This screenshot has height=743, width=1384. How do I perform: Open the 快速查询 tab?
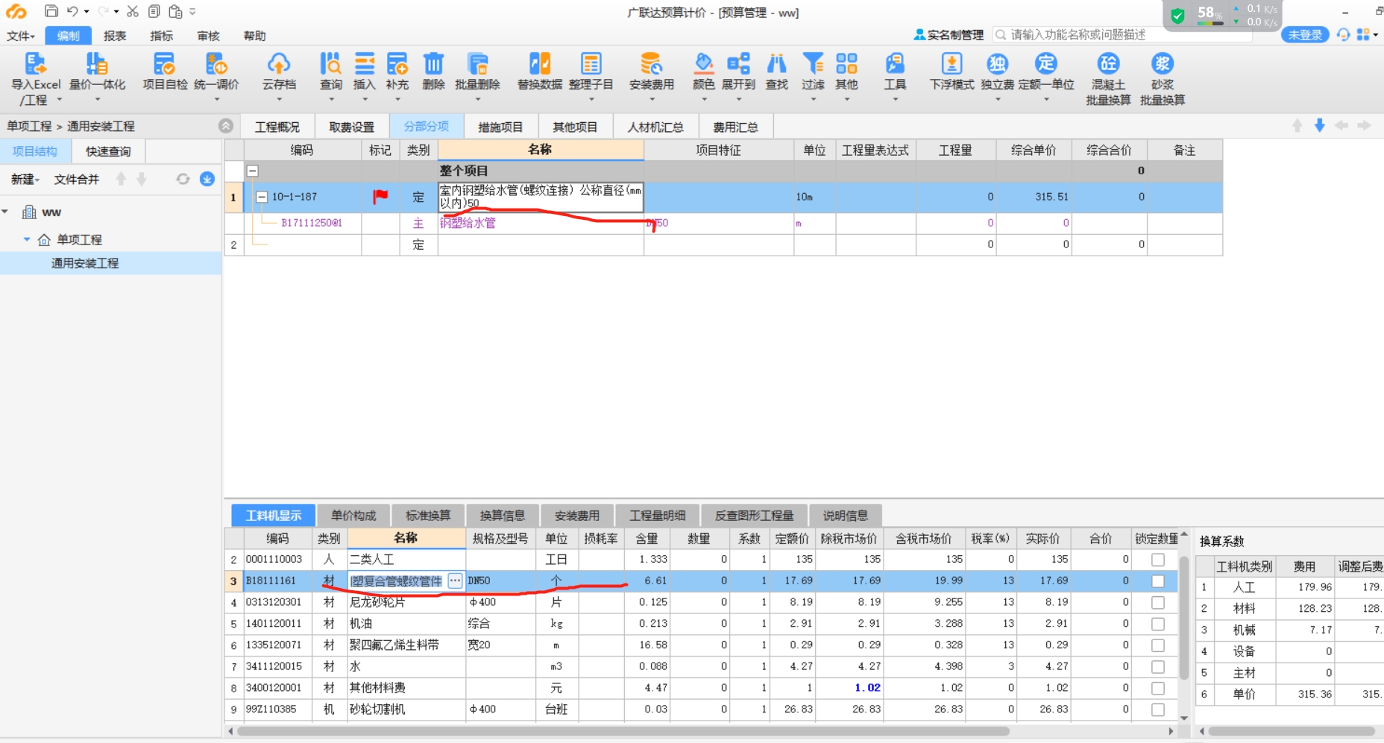108,151
